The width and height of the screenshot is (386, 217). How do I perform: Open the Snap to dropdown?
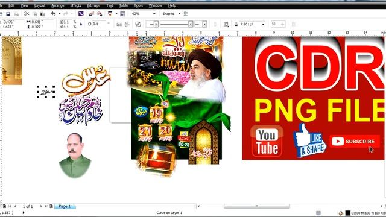click(179, 14)
